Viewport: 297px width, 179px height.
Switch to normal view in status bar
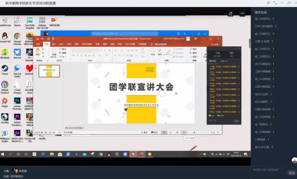click(x=164, y=132)
